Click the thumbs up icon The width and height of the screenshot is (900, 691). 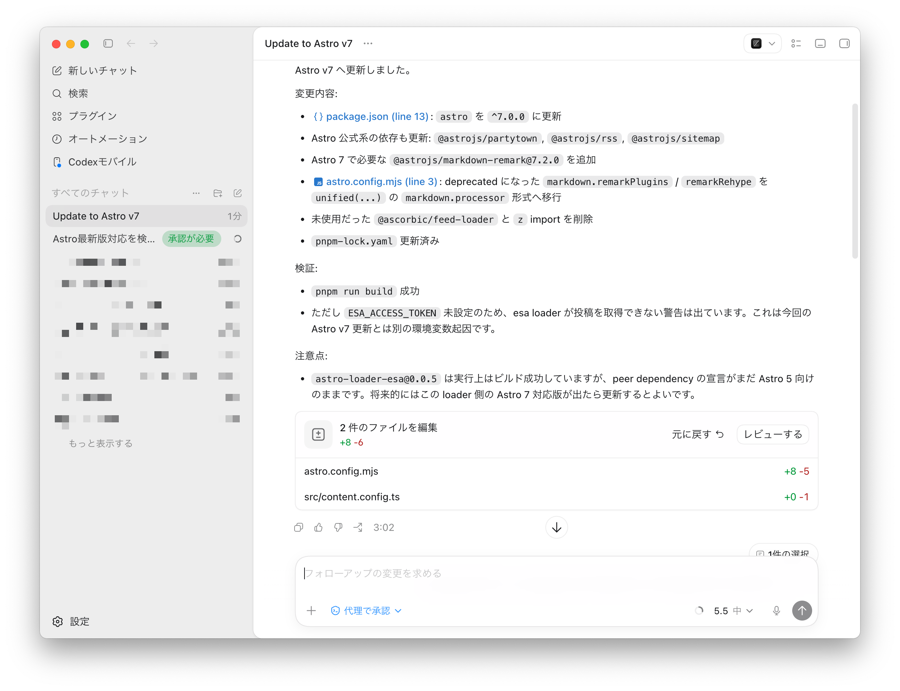pyautogui.click(x=319, y=527)
